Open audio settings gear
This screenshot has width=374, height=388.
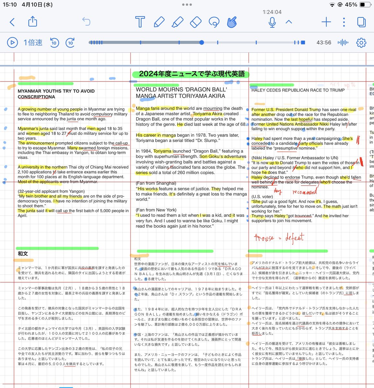[361, 42]
